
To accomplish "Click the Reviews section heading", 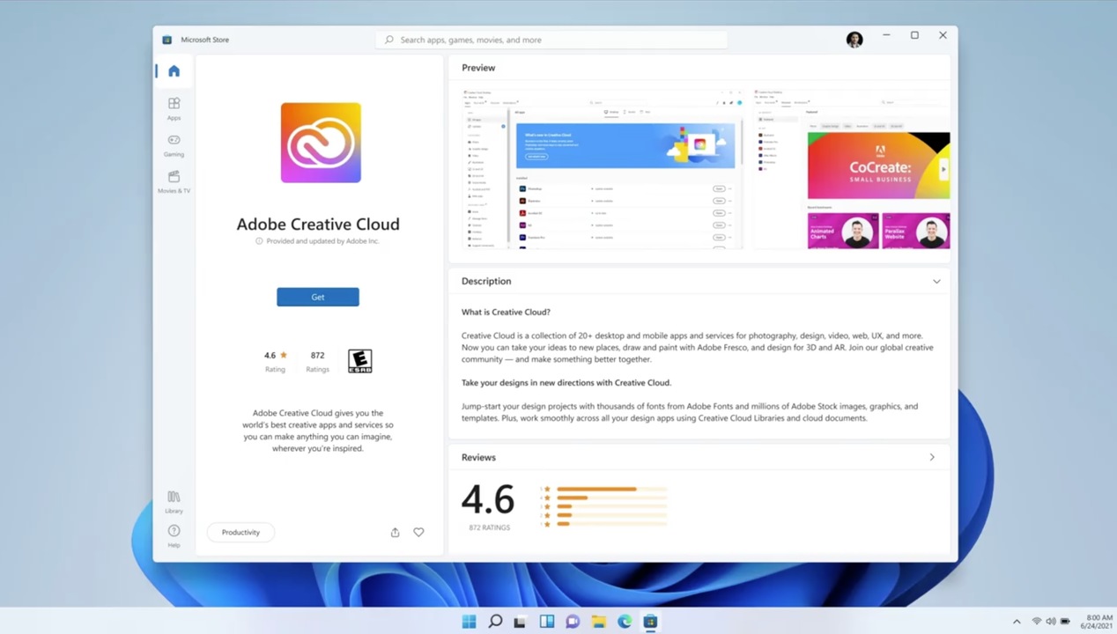I will point(478,457).
